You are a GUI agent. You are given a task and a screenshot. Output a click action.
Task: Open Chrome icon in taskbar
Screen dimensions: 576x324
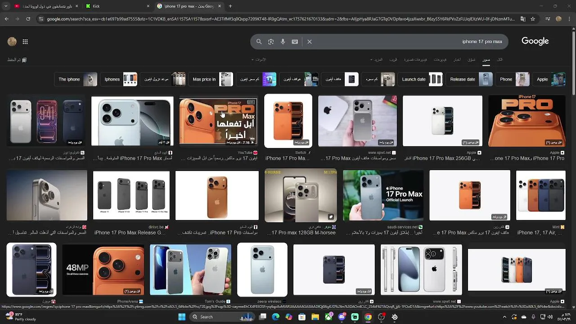[368, 317]
